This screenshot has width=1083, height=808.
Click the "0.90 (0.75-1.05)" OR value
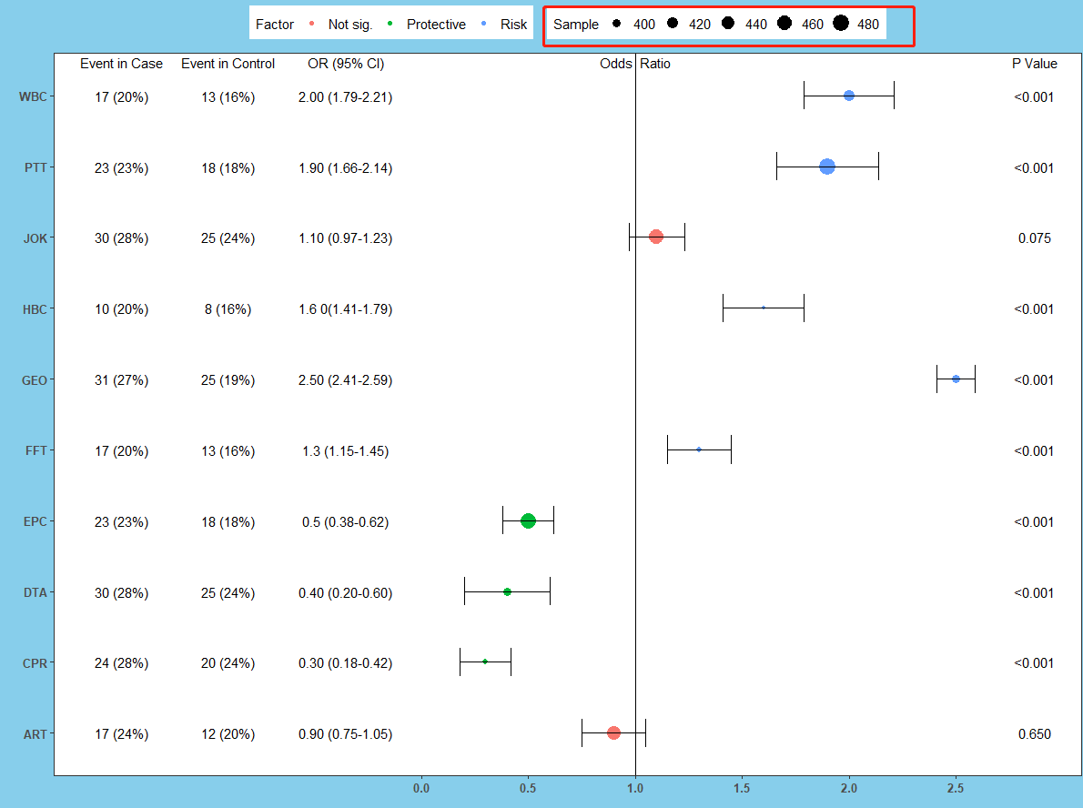click(x=345, y=734)
